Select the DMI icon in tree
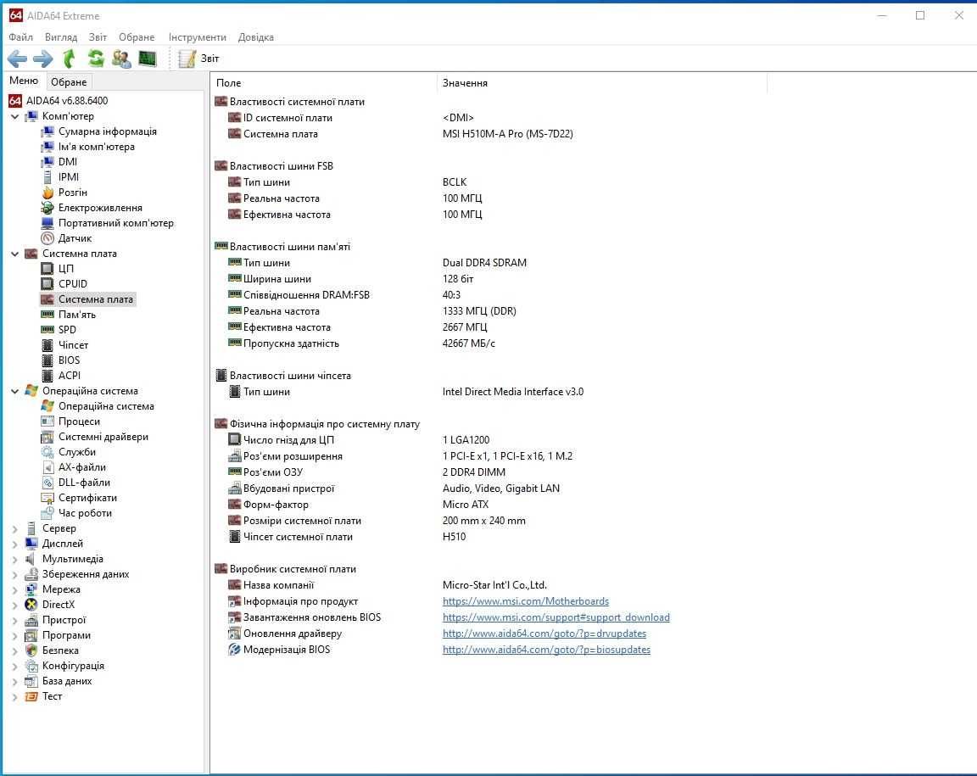Image resolution: width=977 pixels, height=776 pixels. pyautogui.click(x=47, y=162)
